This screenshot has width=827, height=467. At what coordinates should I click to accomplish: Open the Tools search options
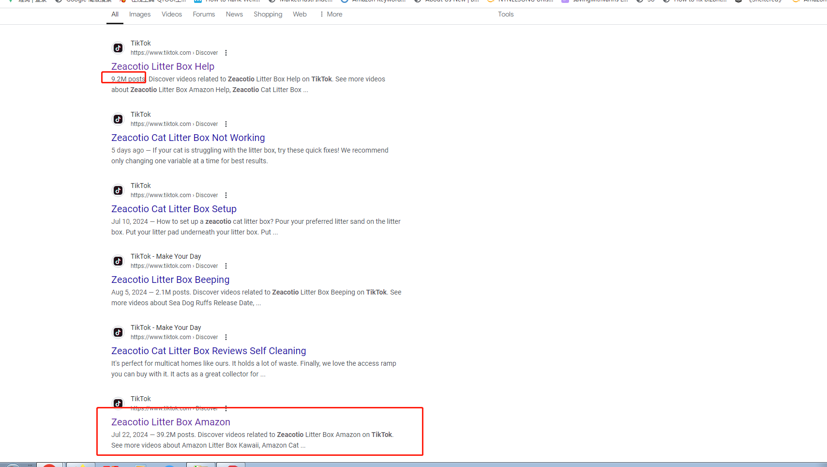(x=506, y=14)
